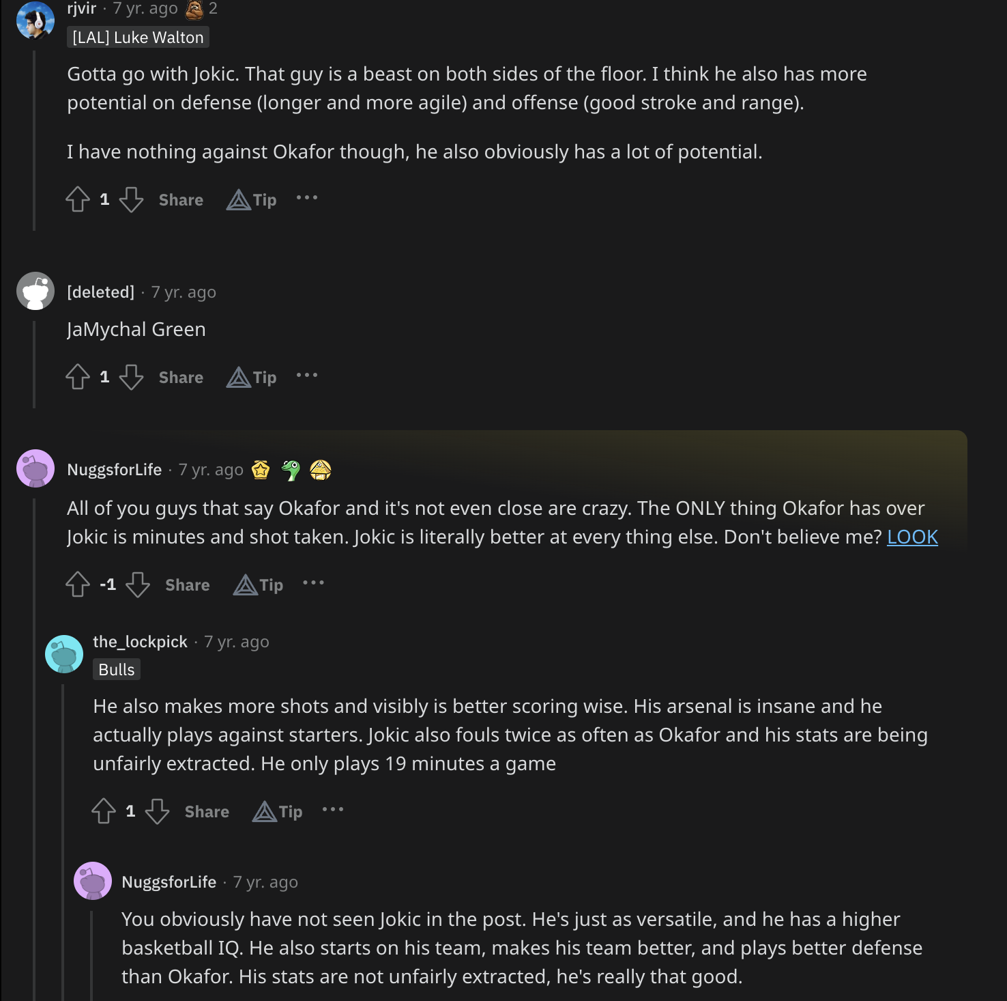Share the_lockpick's comment
This screenshot has height=1001, width=1007.
pos(207,812)
